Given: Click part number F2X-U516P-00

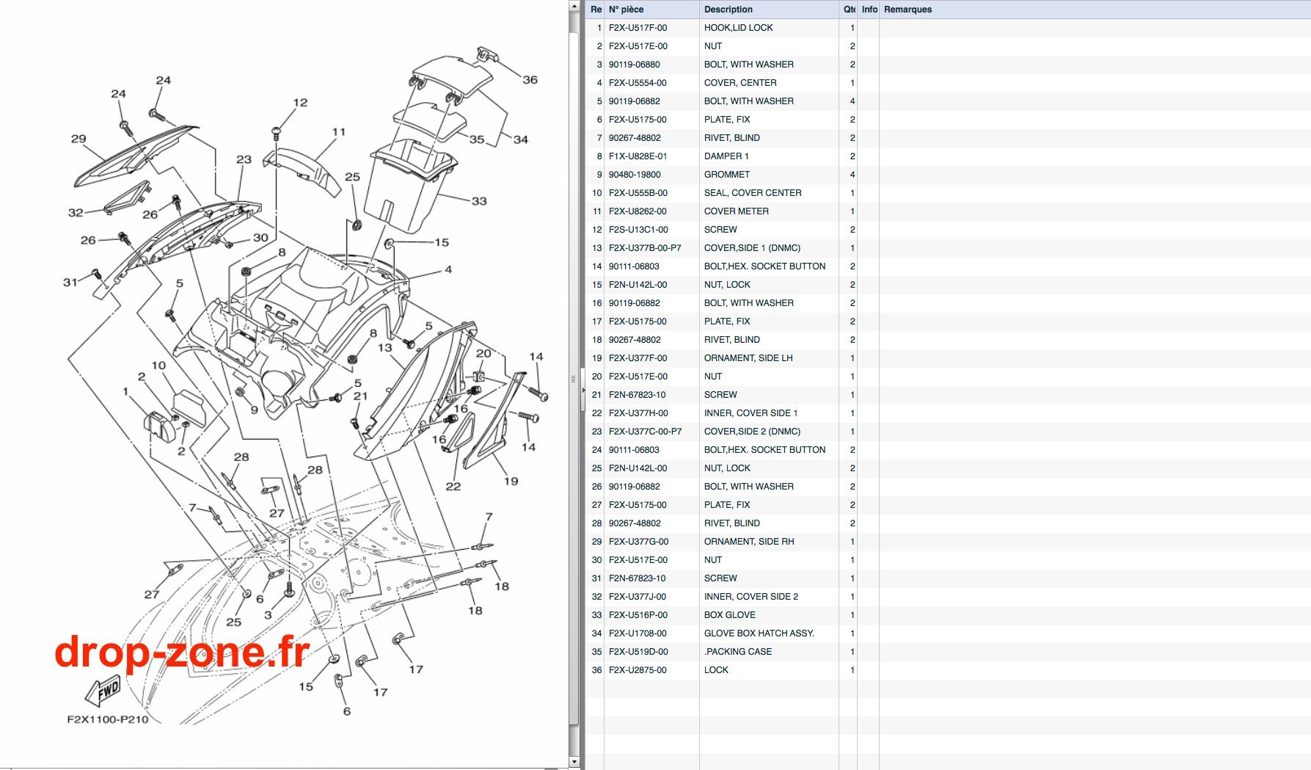Looking at the screenshot, I should 638,615.
